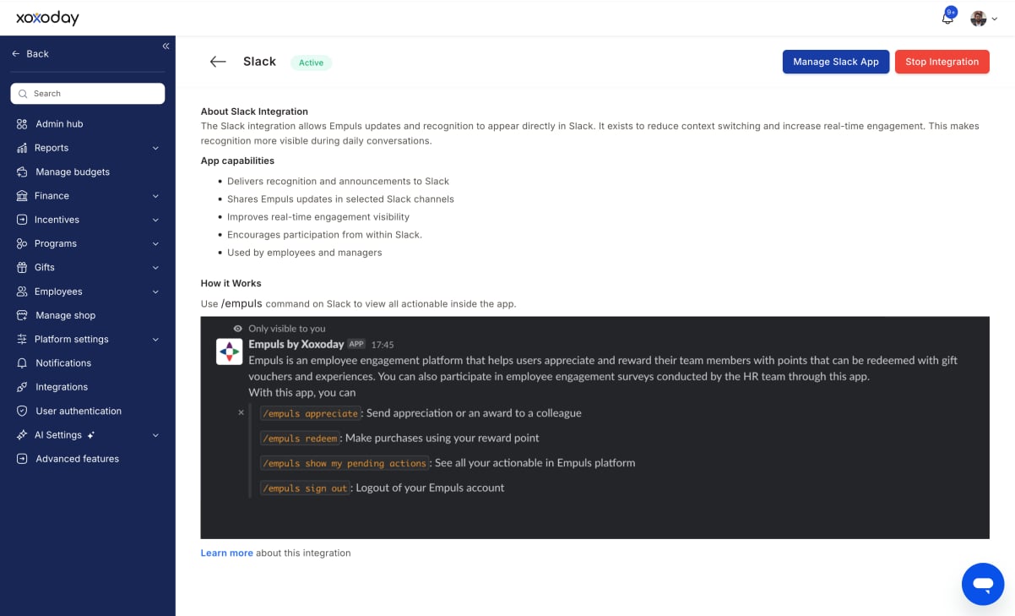Click the Manage shop store icon
Screen dimensions: 1015x616
pos(22,315)
